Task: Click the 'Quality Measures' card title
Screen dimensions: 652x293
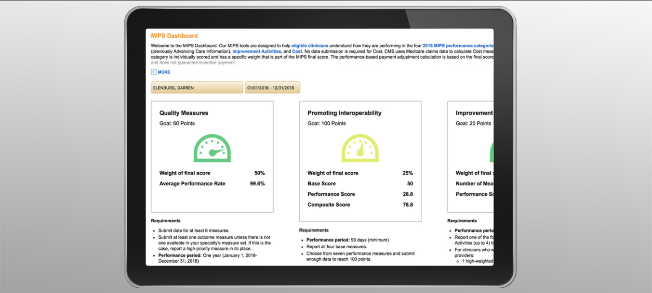Action: point(184,113)
